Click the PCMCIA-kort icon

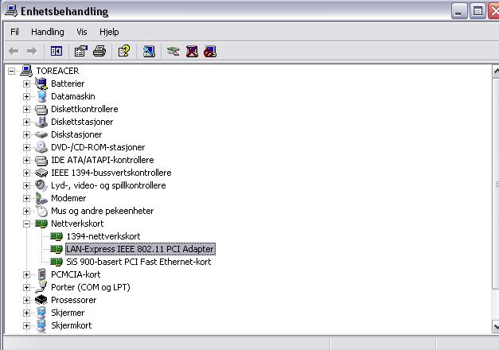41,274
